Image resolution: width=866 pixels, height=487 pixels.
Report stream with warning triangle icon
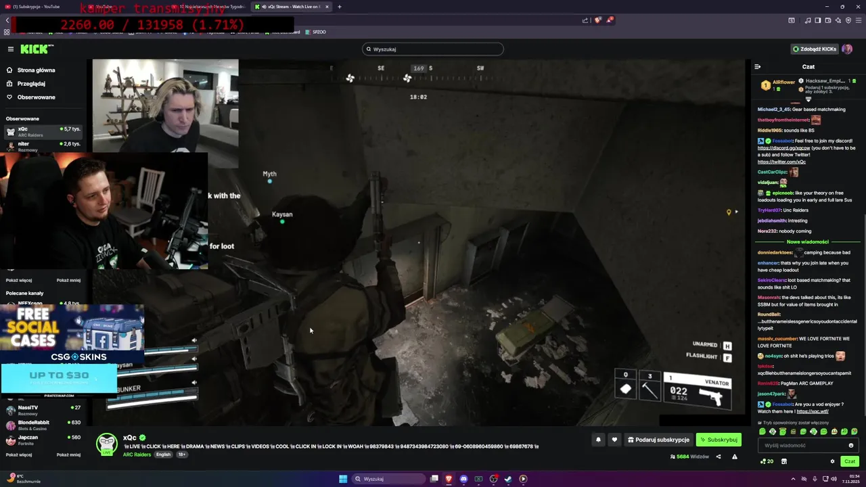click(x=735, y=457)
